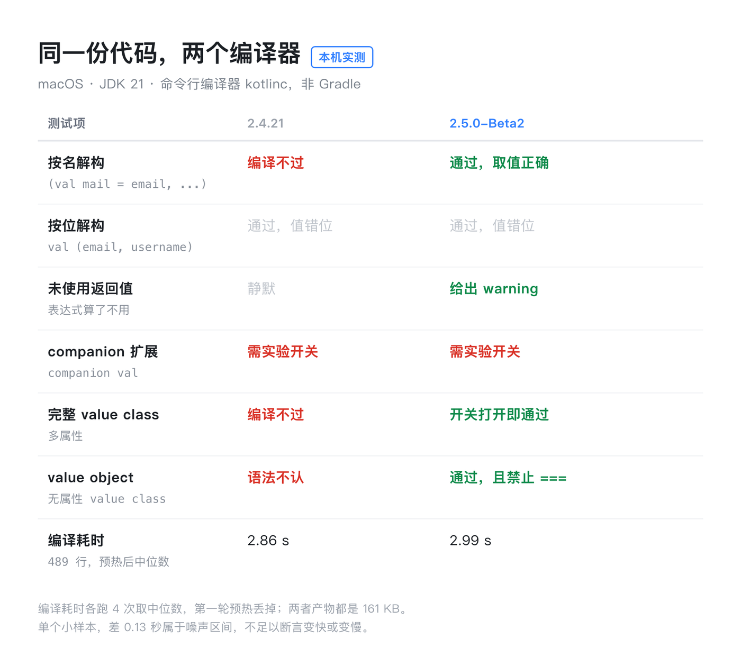
Task: Click the 开关打开即通过 result
Action: point(499,415)
